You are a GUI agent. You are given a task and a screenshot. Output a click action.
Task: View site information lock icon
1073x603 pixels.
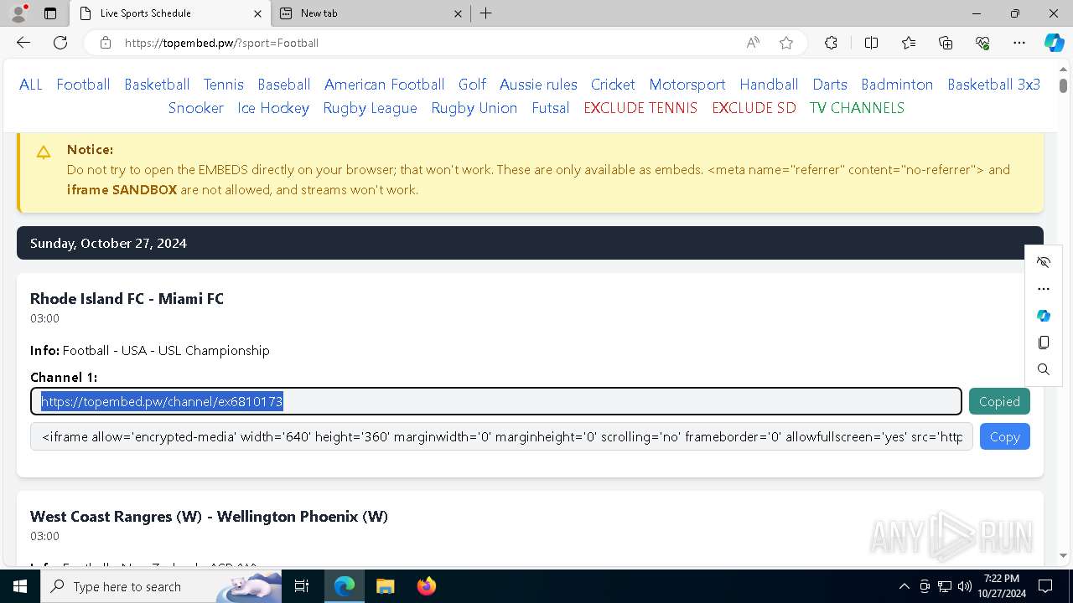[106, 43]
